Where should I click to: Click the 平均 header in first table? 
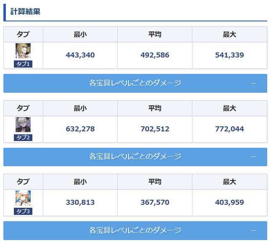tap(155, 34)
